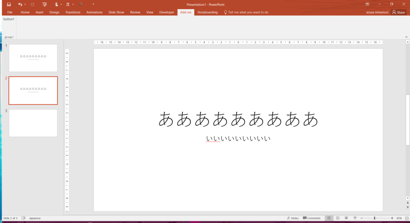Fit slide to current window icon
Image resolution: width=410 pixels, height=223 pixels.
pos(407,218)
